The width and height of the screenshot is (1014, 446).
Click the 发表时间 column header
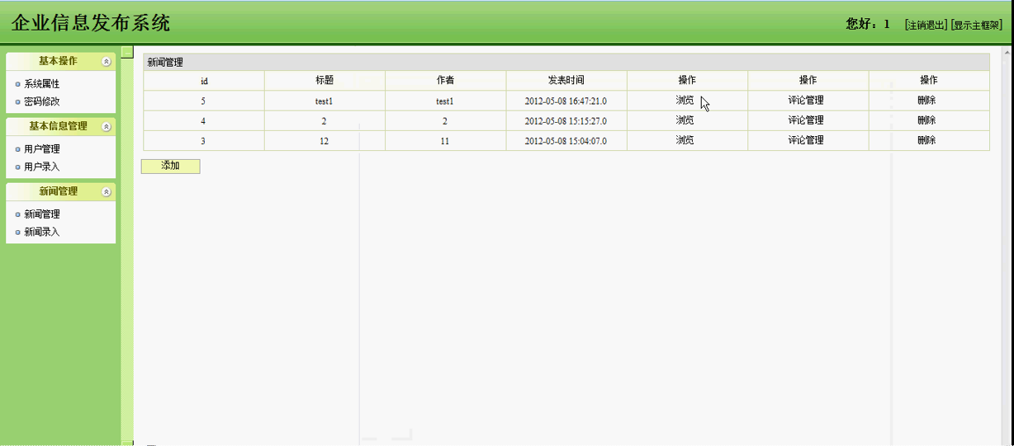566,81
